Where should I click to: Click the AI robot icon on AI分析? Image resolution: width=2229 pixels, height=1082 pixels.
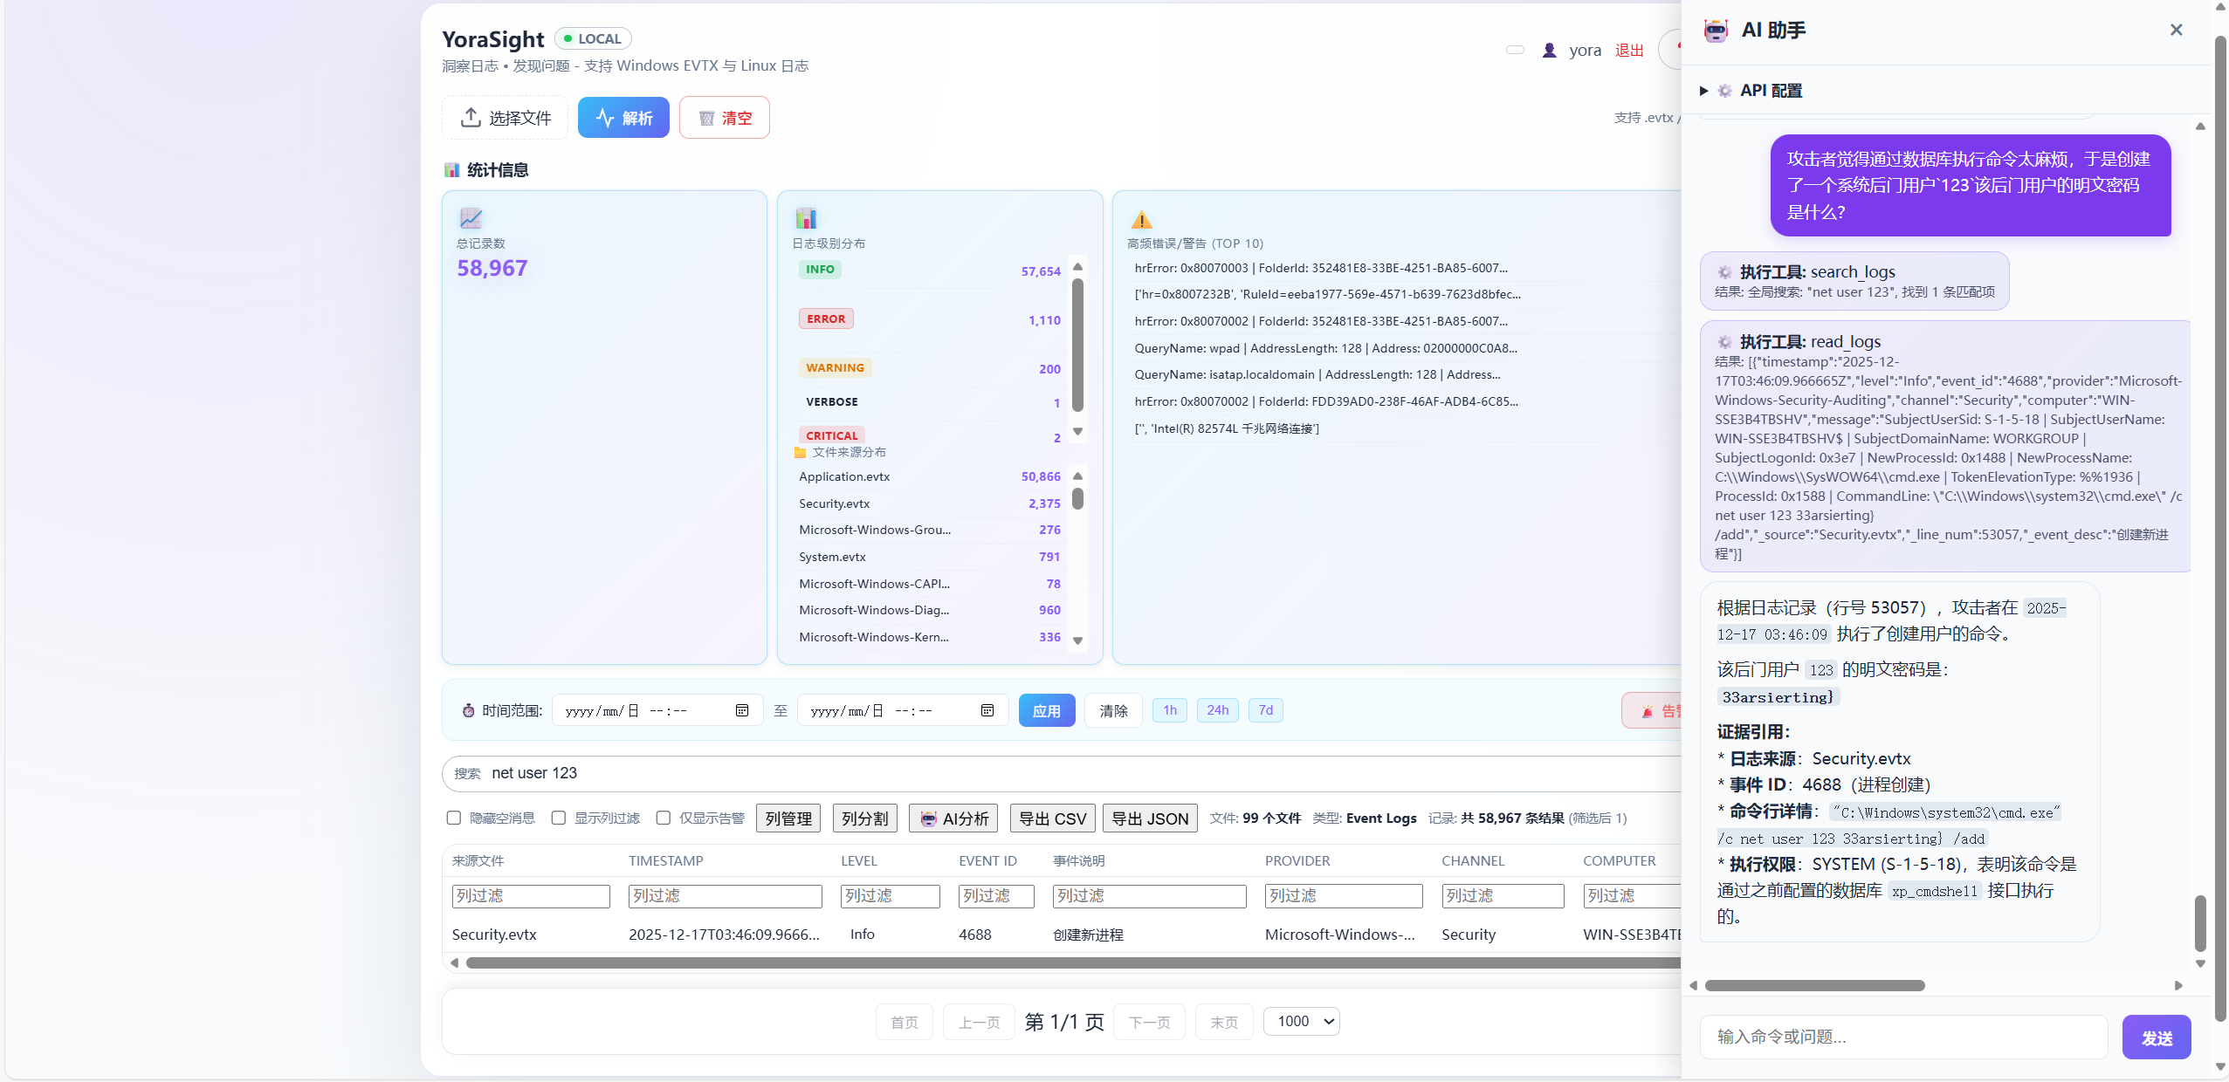click(x=928, y=818)
